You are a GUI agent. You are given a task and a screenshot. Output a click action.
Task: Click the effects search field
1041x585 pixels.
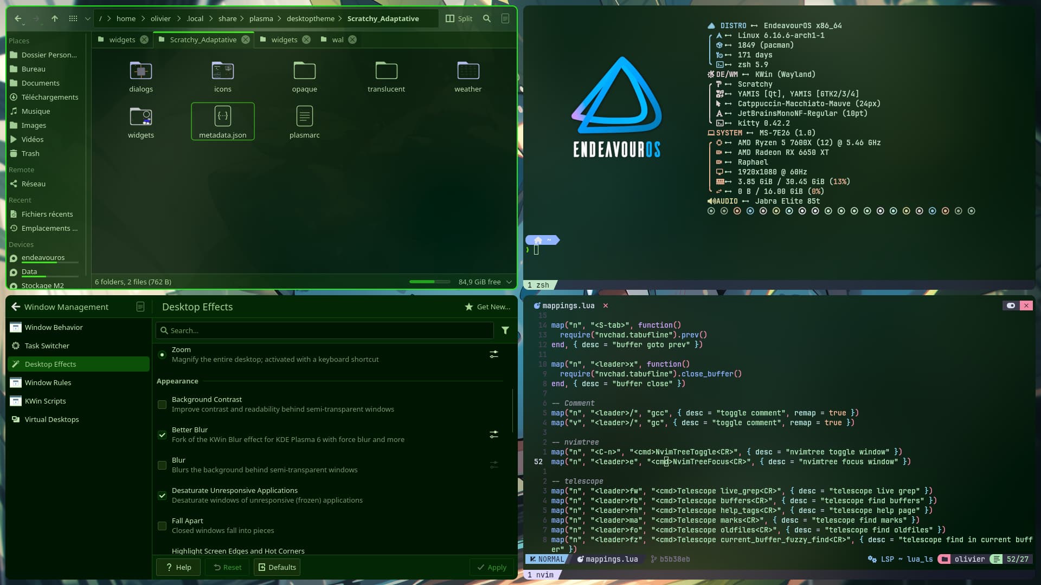tap(325, 330)
